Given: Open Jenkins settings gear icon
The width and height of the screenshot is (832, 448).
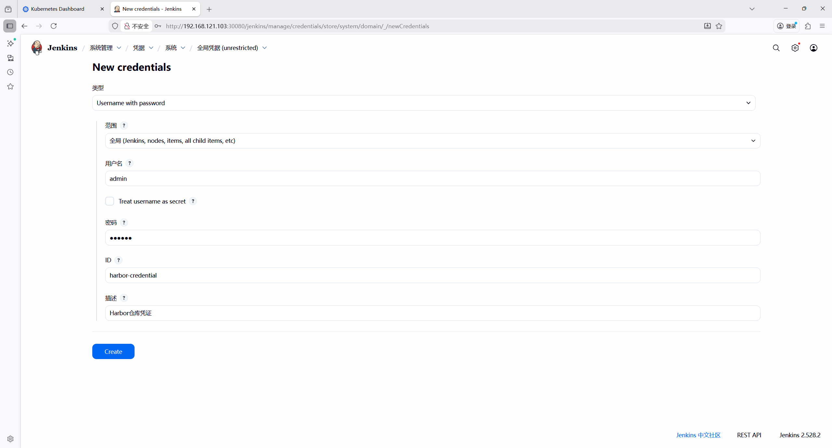Looking at the screenshot, I should tap(795, 48).
